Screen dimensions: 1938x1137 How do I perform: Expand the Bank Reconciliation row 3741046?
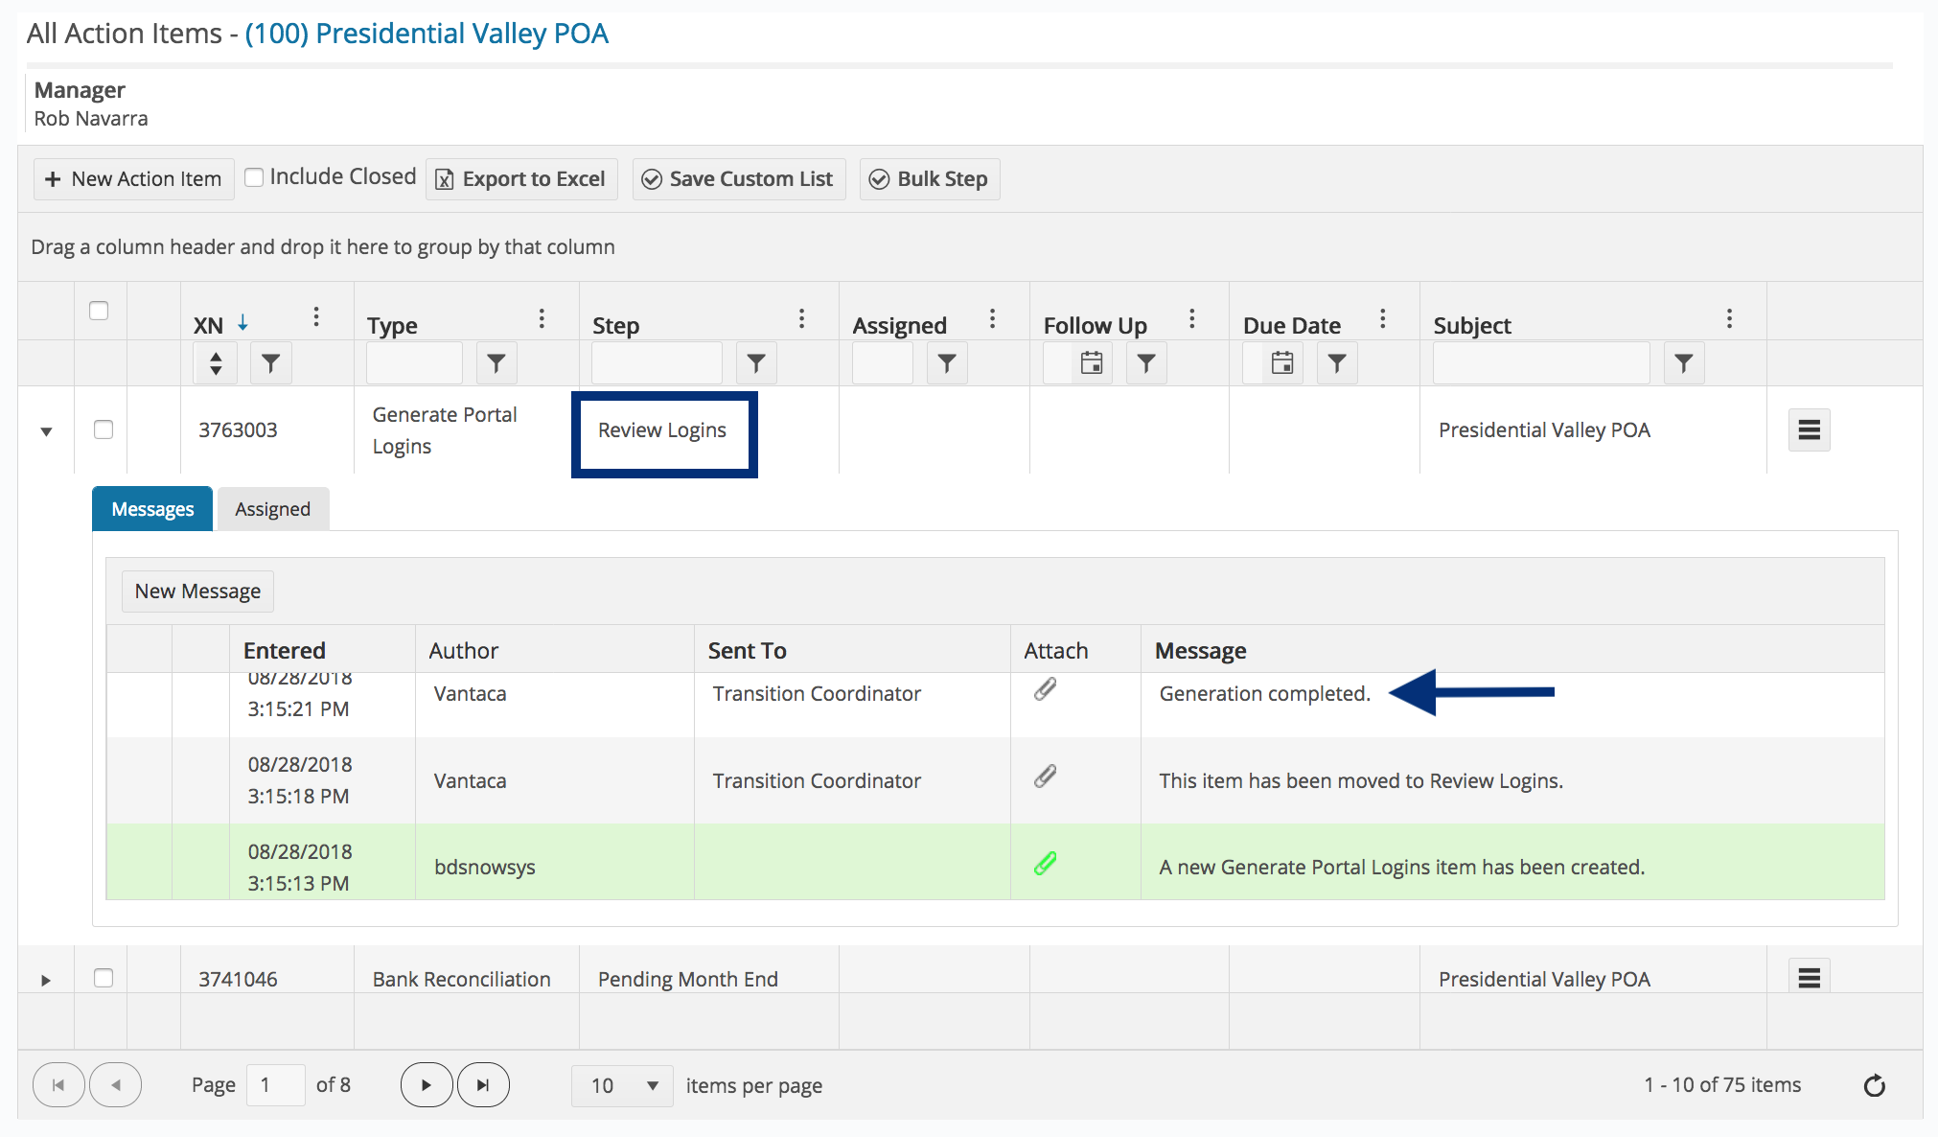tap(46, 980)
